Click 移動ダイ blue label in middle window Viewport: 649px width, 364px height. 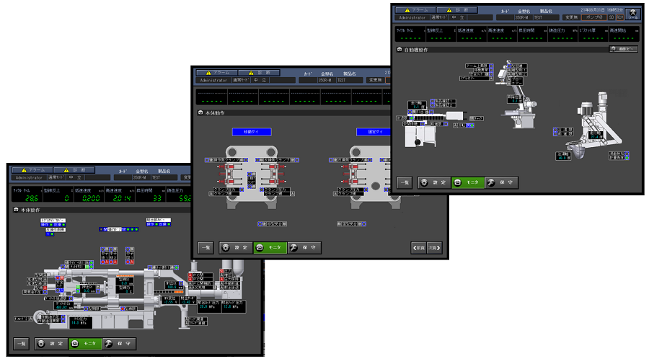click(x=250, y=132)
